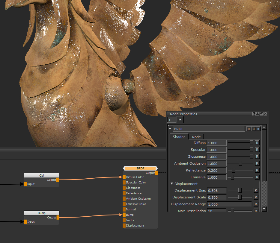Click the Specular Color input port on the BRDF node
This screenshot has width=280, height=243.
pos(124,183)
